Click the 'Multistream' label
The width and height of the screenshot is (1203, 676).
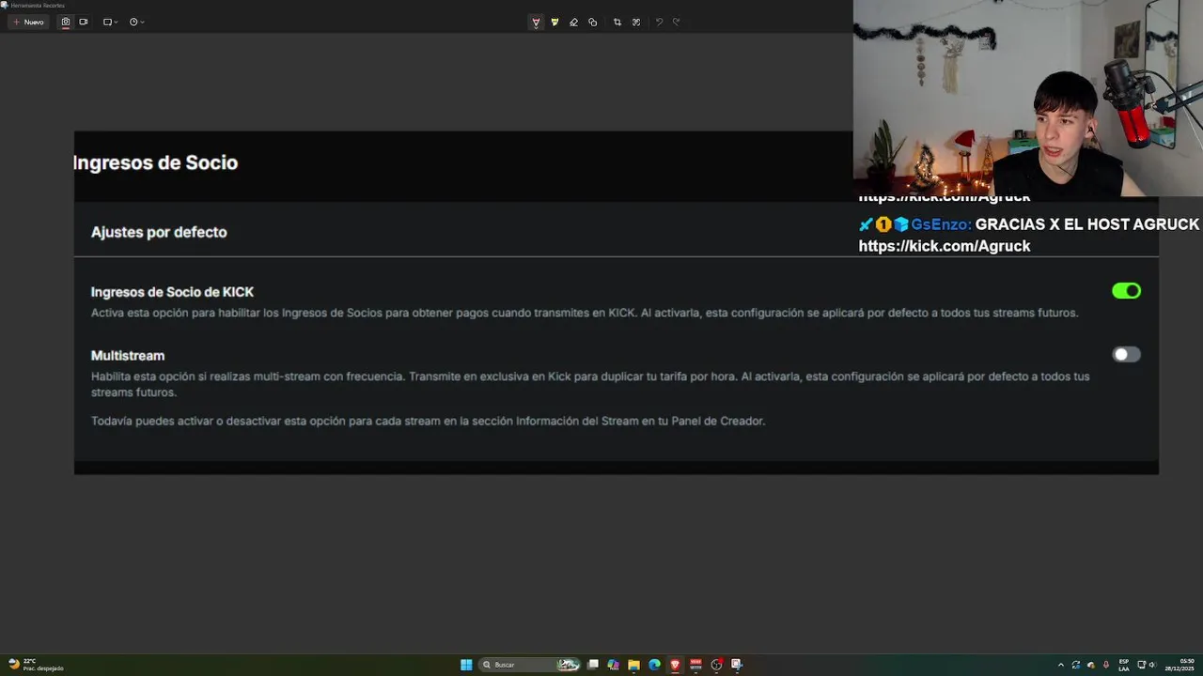click(x=128, y=356)
